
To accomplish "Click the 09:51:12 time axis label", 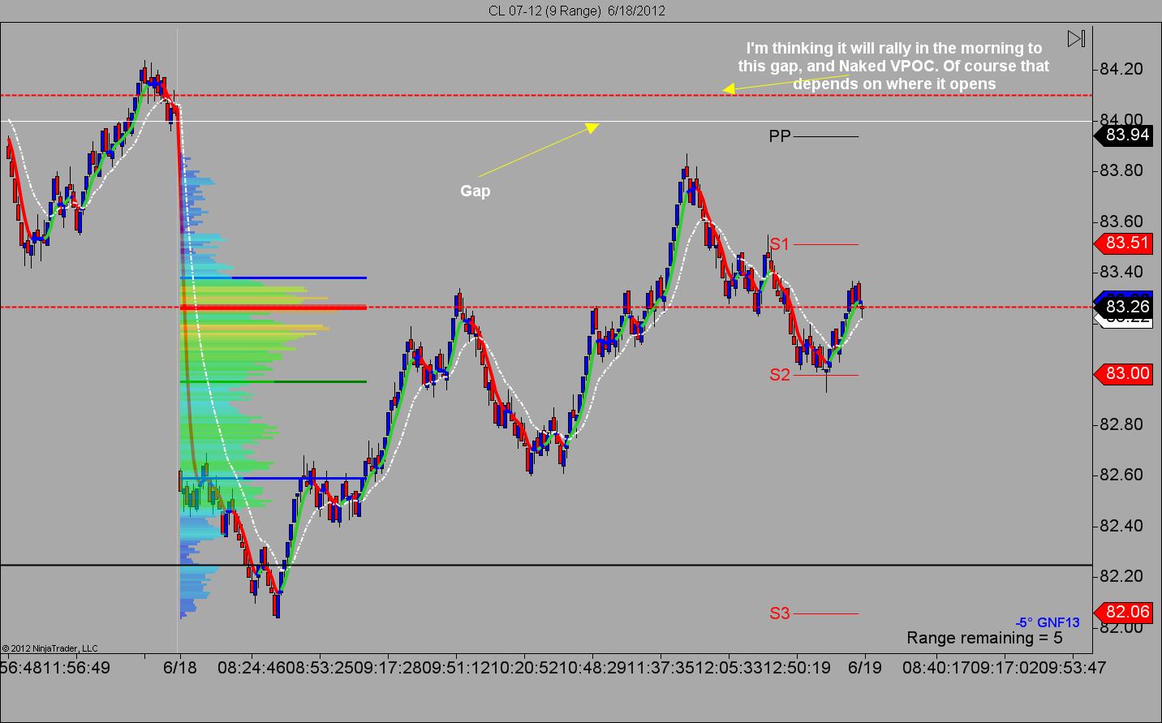I will pos(456,667).
